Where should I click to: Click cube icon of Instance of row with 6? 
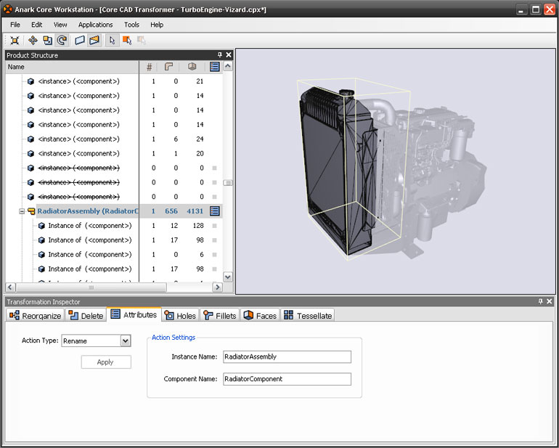(x=41, y=255)
